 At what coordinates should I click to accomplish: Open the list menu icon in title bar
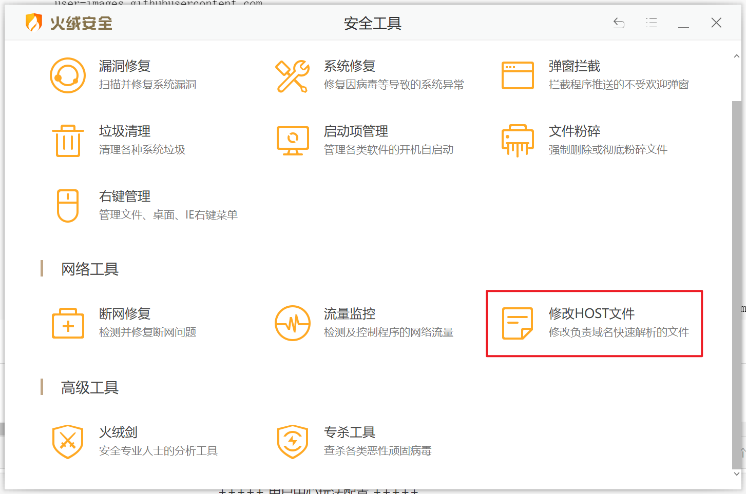[651, 23]
